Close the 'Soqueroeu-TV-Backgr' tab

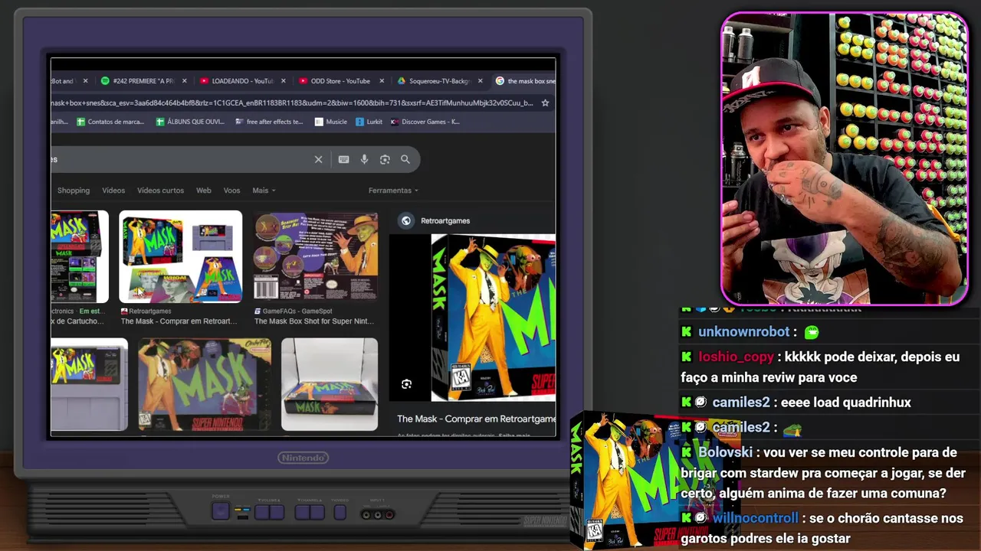point(481,81)
